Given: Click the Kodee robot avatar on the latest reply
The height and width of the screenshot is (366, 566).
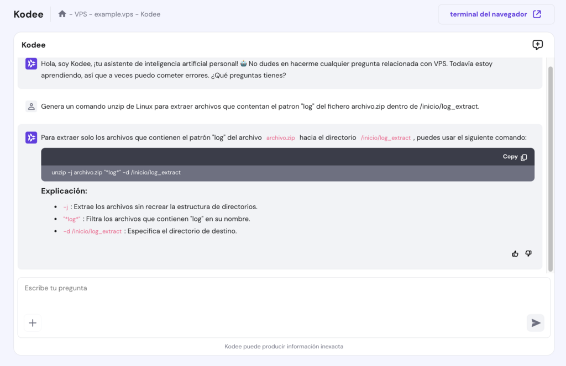Looking at the screenshot, I should (30, 137).
